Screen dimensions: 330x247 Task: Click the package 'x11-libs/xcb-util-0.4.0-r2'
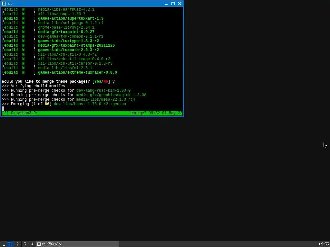coord(67,54)
